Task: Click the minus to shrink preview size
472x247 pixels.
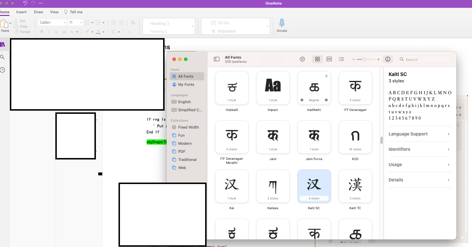Action: click(x=353, y=60)
